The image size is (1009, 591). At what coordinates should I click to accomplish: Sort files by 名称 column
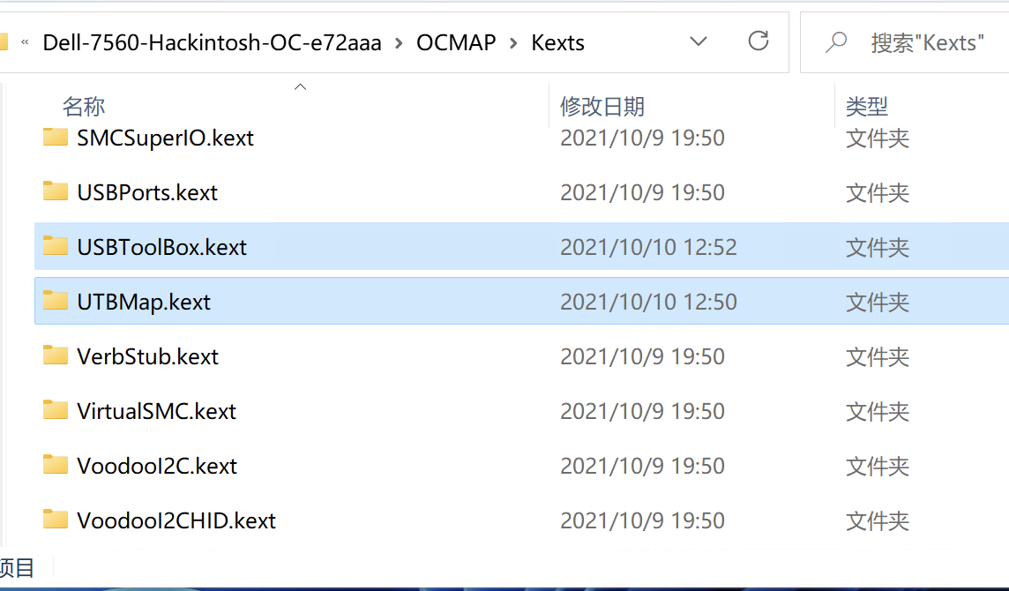84,107
